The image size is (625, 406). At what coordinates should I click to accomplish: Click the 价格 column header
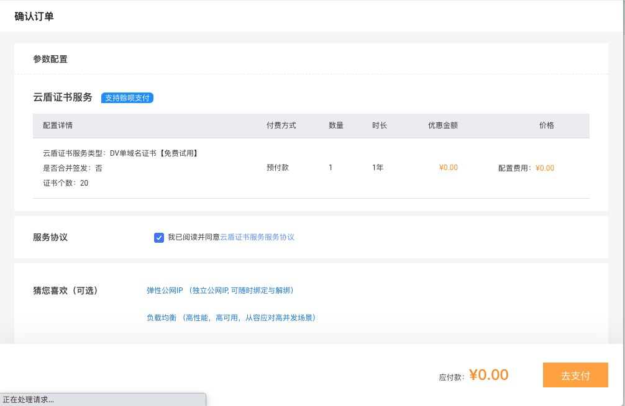pos(546,125)
